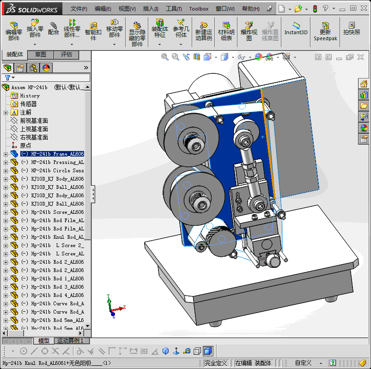Image resolution: width=371 pixels, height=369 pixels.
Task: Collapse the left panel handle
Action: click(x=93, y=194)
